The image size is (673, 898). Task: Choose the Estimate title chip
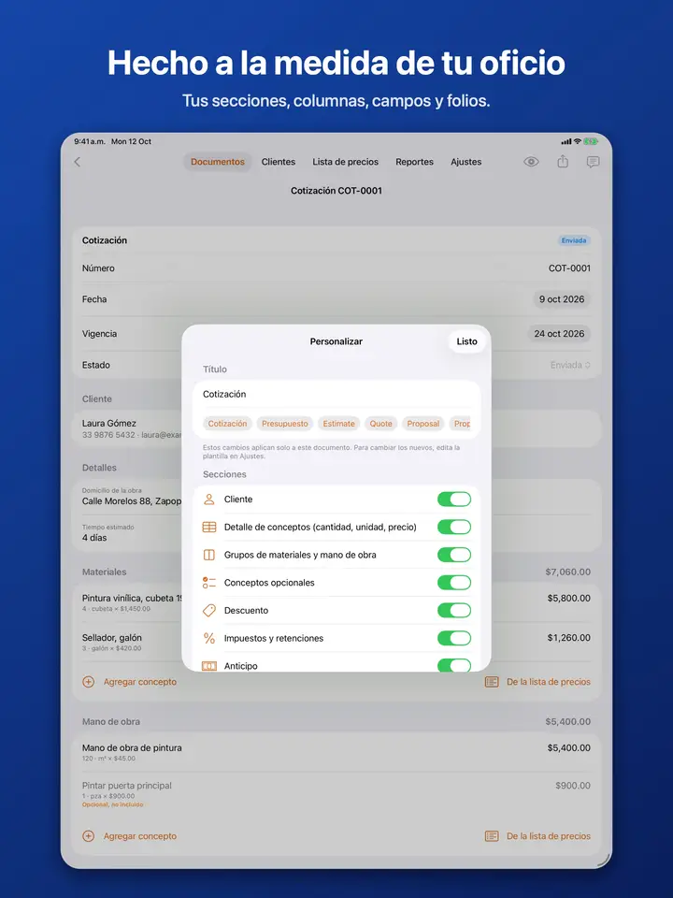tap(338, 424)
